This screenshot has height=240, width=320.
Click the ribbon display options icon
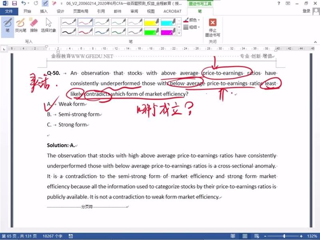click(288, 3)
